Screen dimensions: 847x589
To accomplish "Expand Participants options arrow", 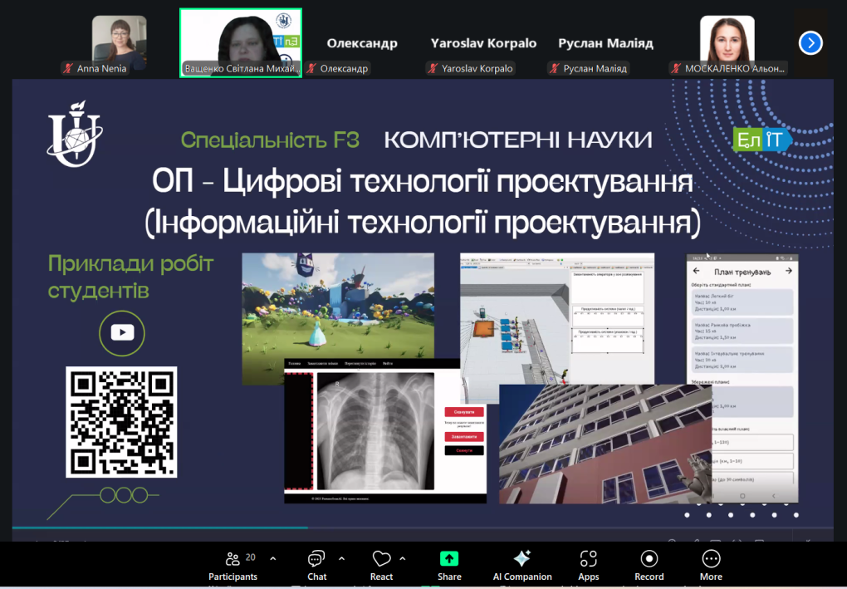I will [x=273, y=558].
